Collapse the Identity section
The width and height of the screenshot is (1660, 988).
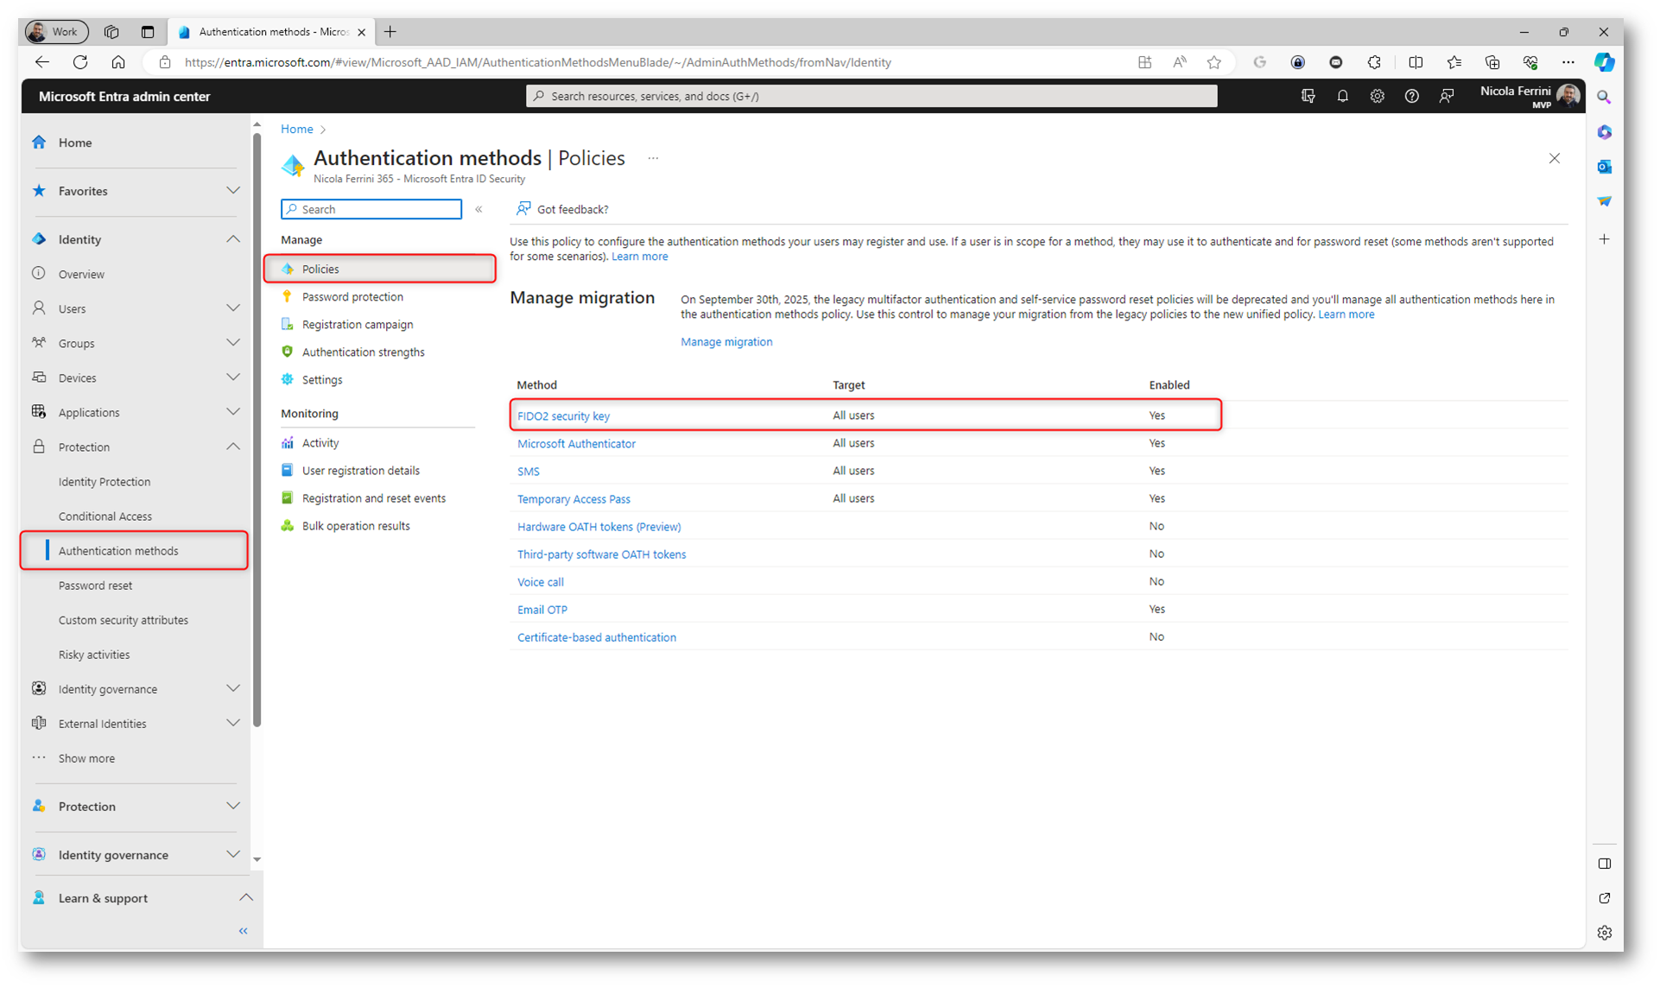pyautogui.click(x=233, y=239)
